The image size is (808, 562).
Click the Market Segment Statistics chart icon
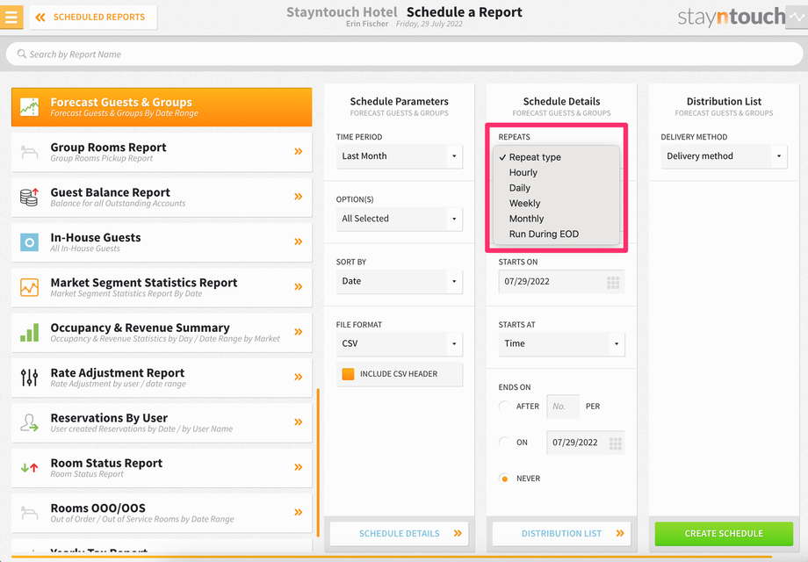29,287
